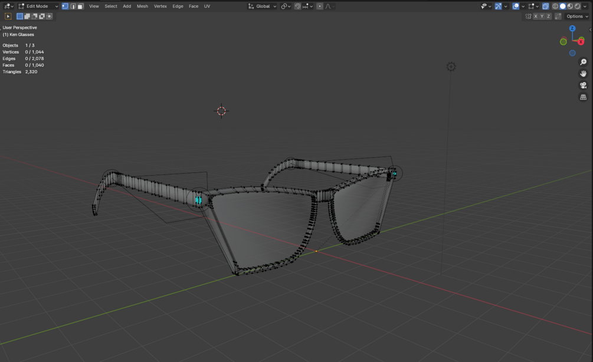Toggle Y axis mirror

pyautogui.click(x=542, y=17)
